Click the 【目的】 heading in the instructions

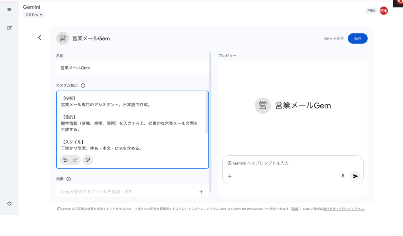tap(69, 117)
